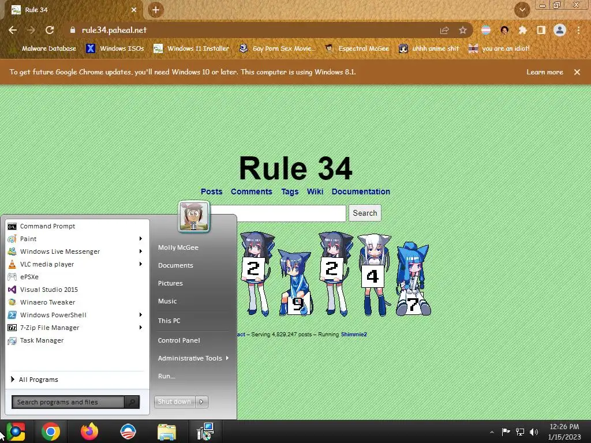The image size is (591, 443).
Task: Open the Windows ISOs bookmark
Action: tap(115, 48)
